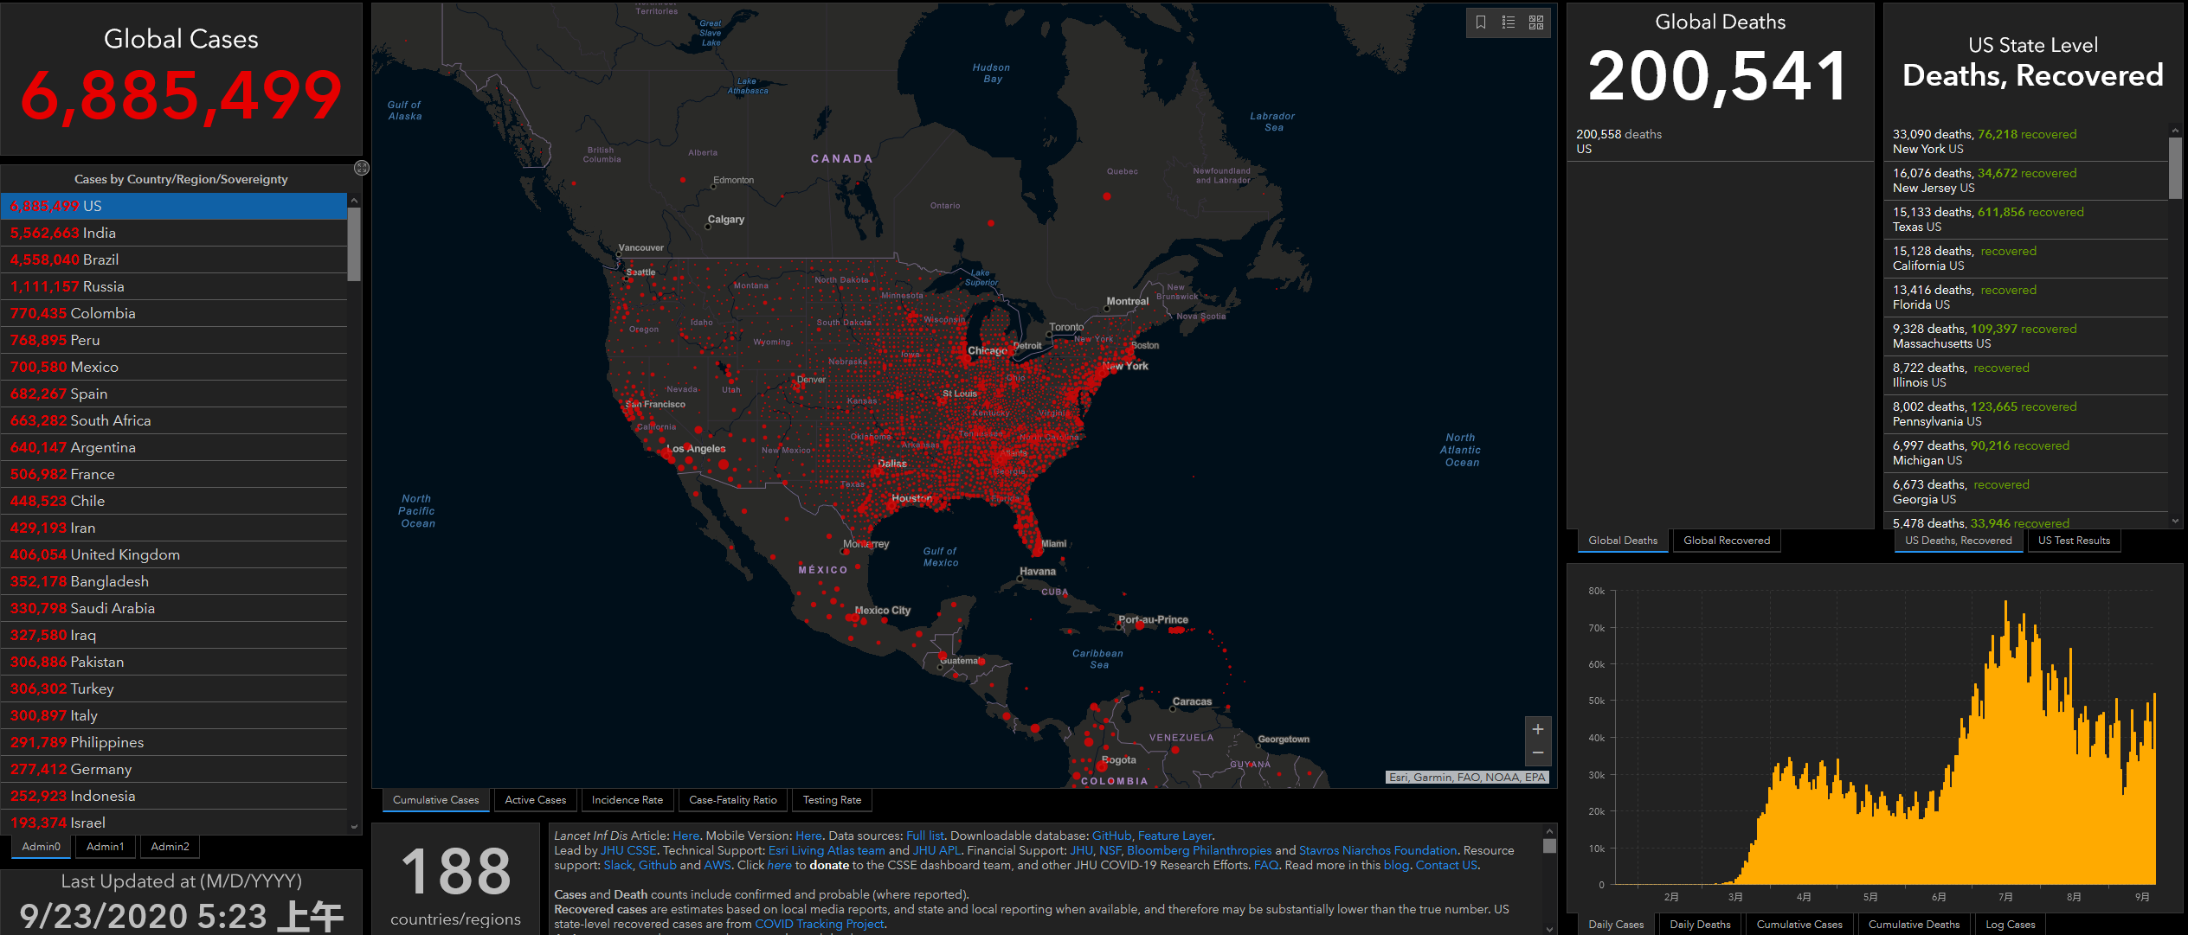Open US Test Results tab
Screen dimensions: 2188x935
[x=2074, y=541]
